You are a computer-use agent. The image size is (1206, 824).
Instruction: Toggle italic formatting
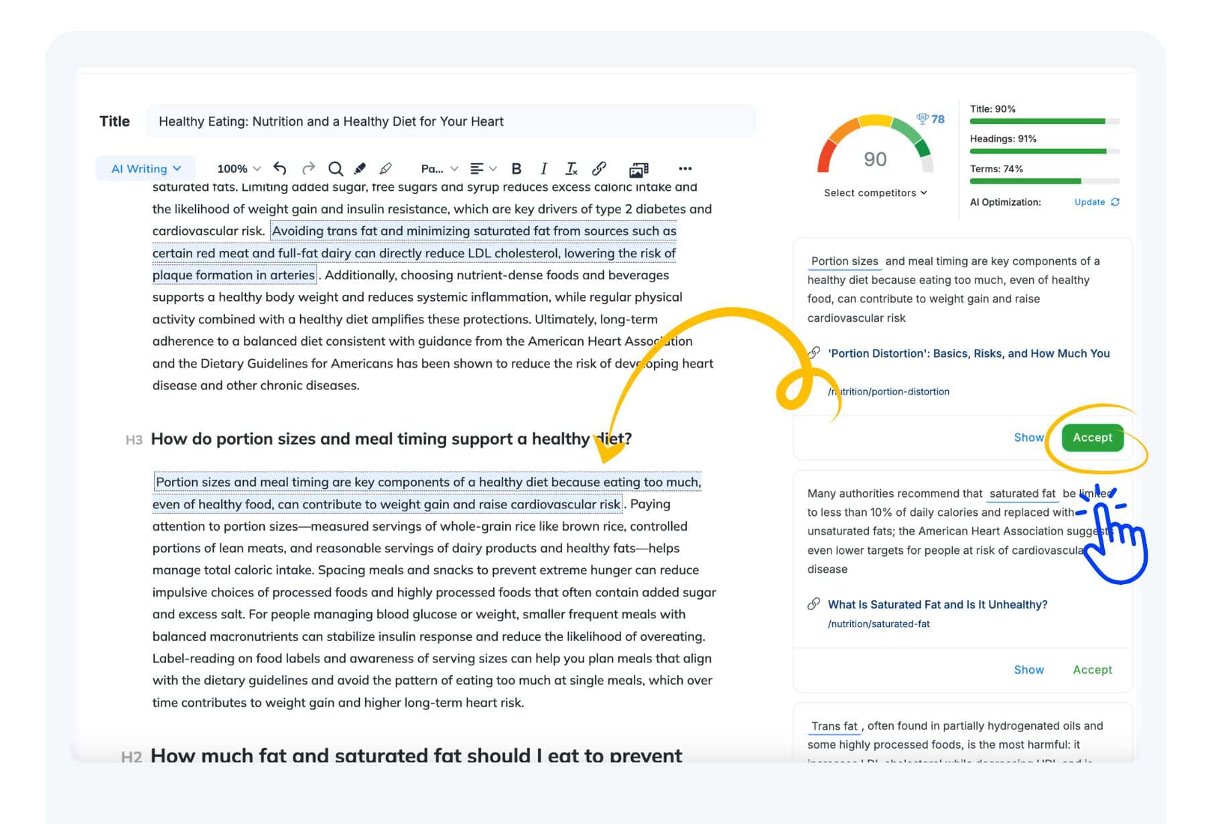543,168
